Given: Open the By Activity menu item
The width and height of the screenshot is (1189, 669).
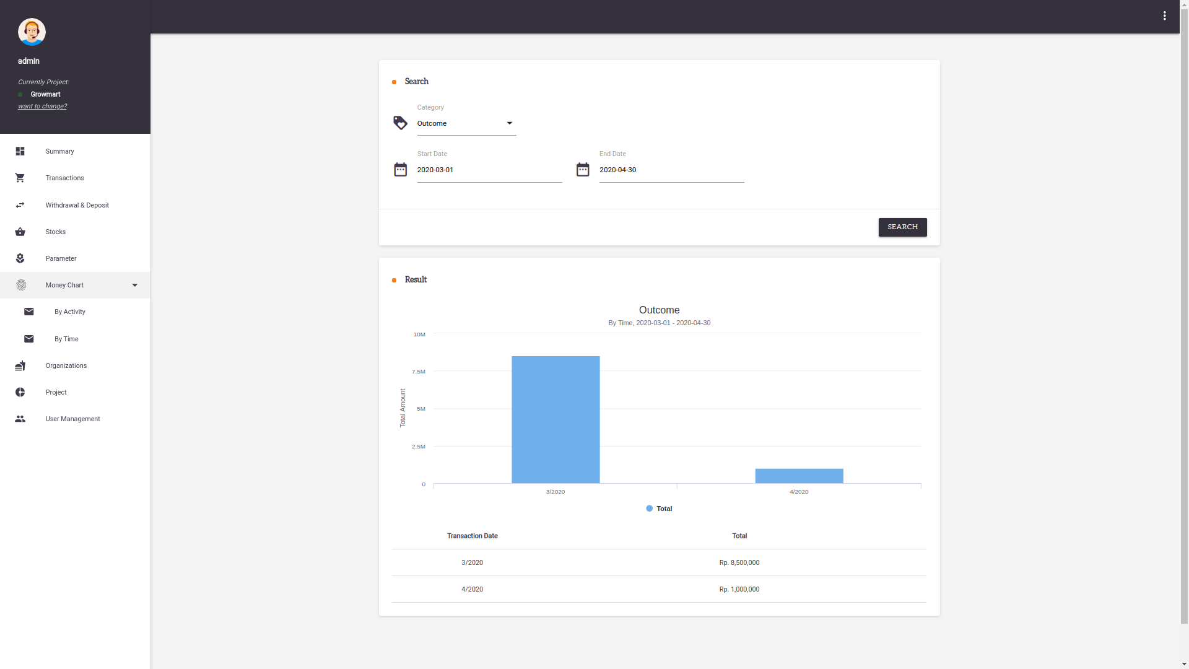Looking at the screenshot, I should (x=69, y=312).
